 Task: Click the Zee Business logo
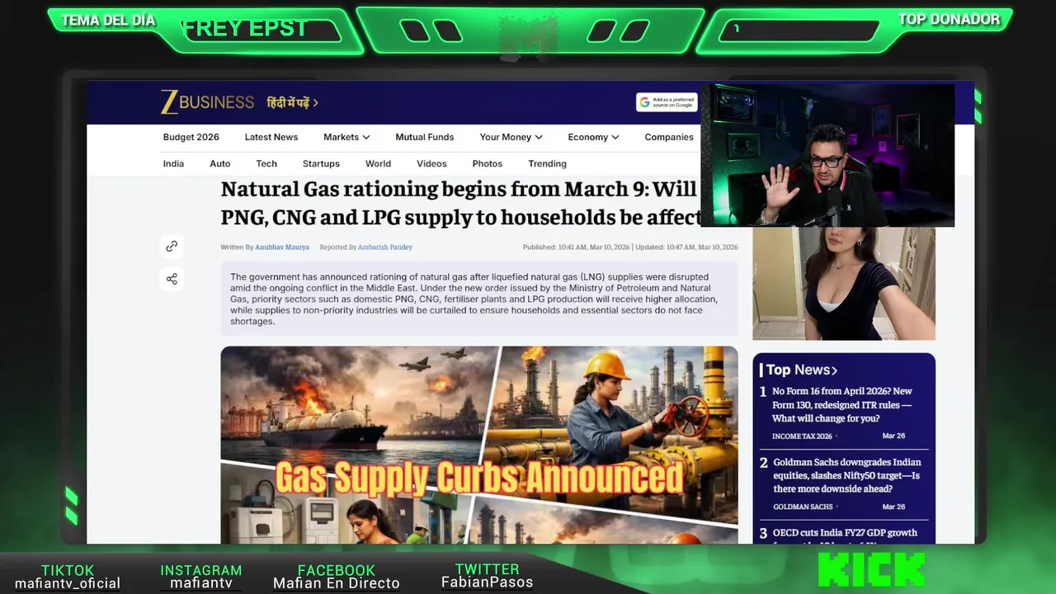207,102
